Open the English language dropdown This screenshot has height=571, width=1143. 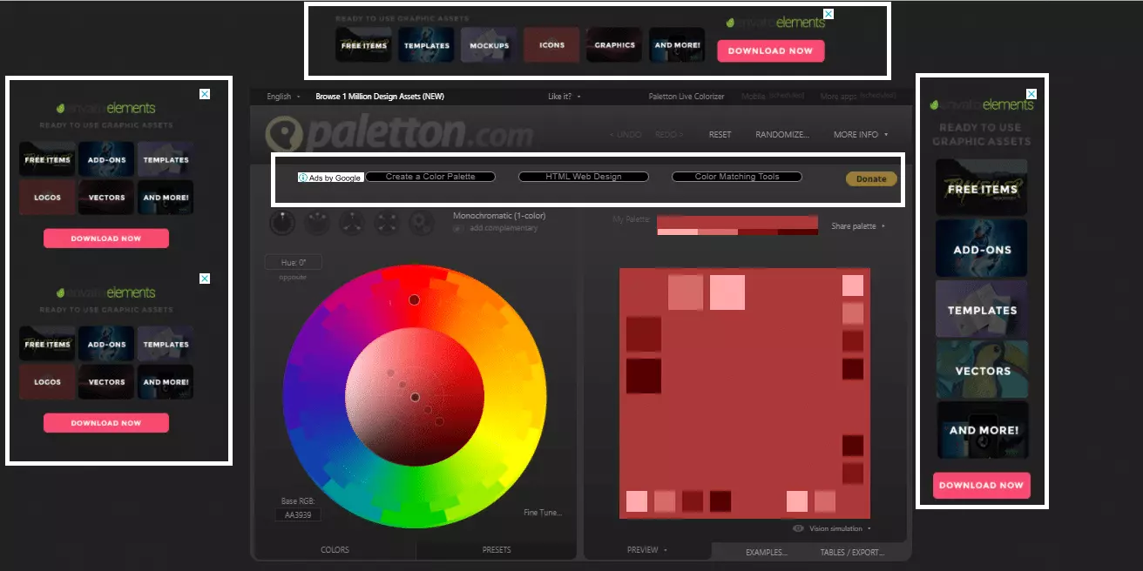[x=283, y=97]
